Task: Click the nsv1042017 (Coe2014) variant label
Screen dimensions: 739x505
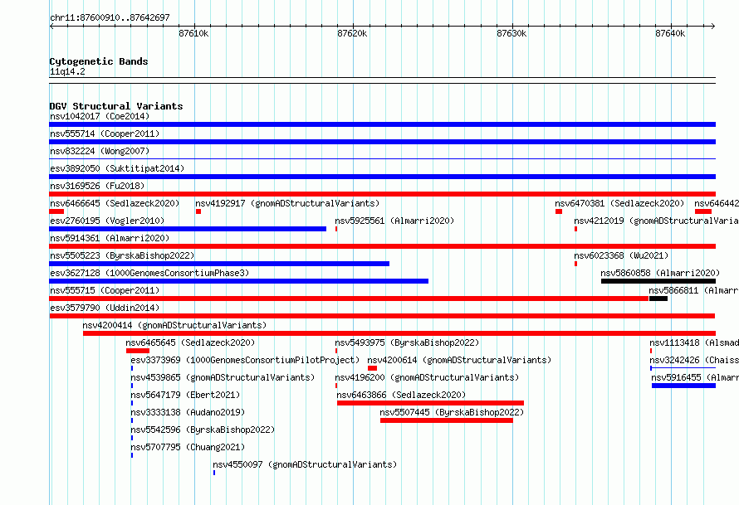Action: pyautogui.click(x=100, y=116)
